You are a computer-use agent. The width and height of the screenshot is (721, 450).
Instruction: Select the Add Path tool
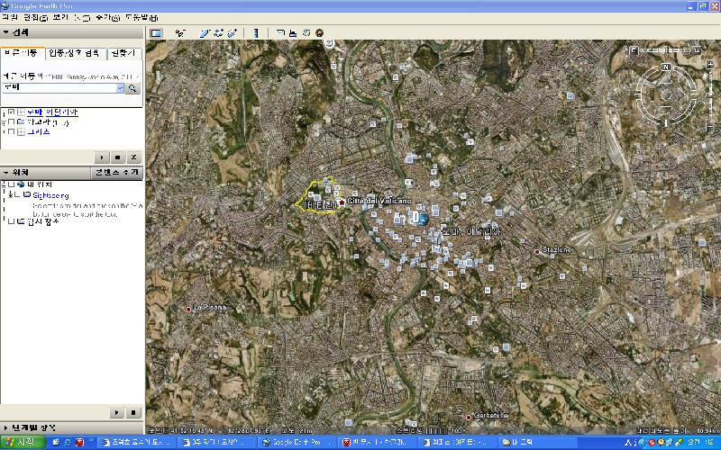[x=218, y=33]
